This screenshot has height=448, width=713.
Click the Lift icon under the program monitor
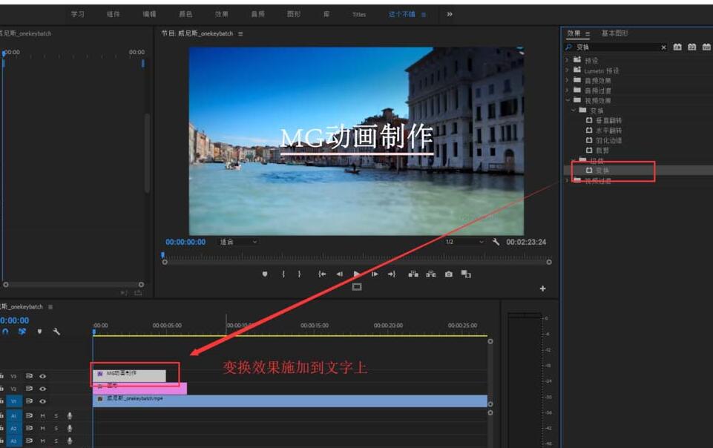413,273
